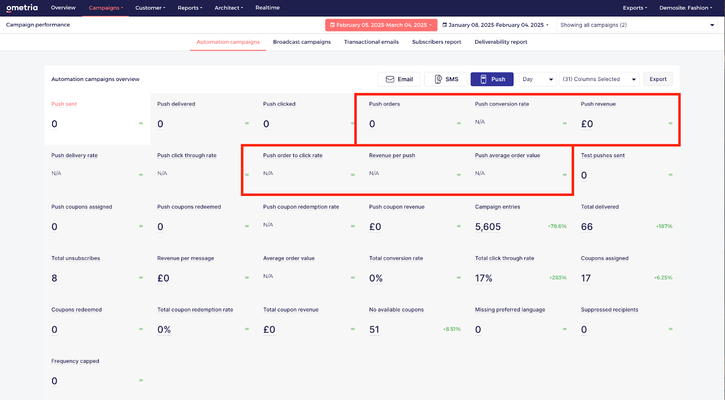Open the January 08 - February 04 comparison date picker

pyautogui.click(x=495, y=25)
